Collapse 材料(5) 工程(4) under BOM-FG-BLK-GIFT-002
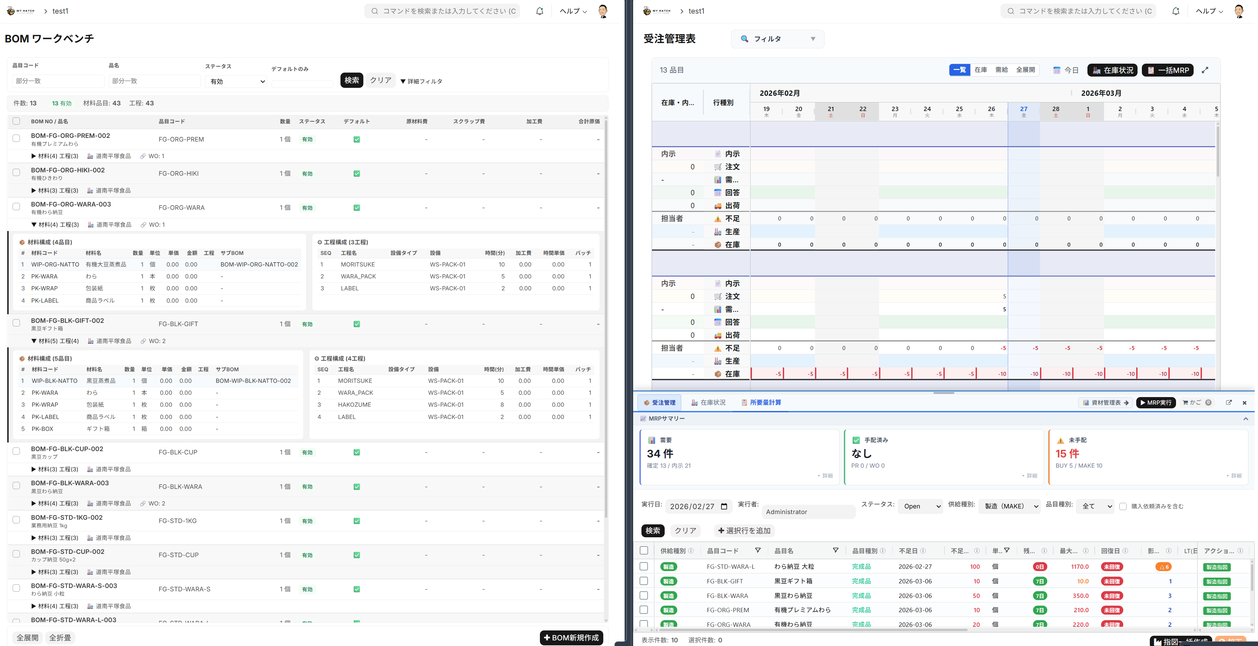 coord(55,341)
